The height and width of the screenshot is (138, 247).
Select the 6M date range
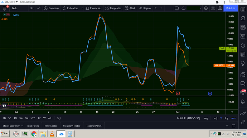[26, 118]
